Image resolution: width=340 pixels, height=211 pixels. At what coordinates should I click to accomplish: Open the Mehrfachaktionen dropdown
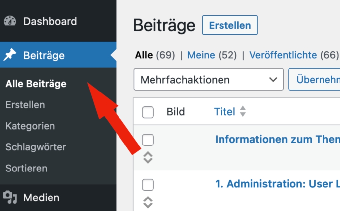tap(208, 79)
